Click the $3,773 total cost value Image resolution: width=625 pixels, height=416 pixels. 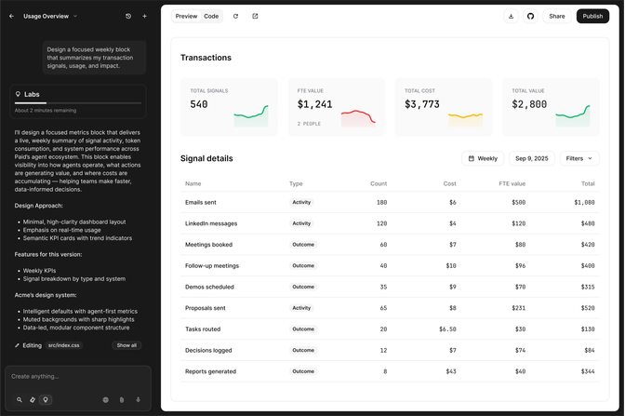tap(422, 104)
